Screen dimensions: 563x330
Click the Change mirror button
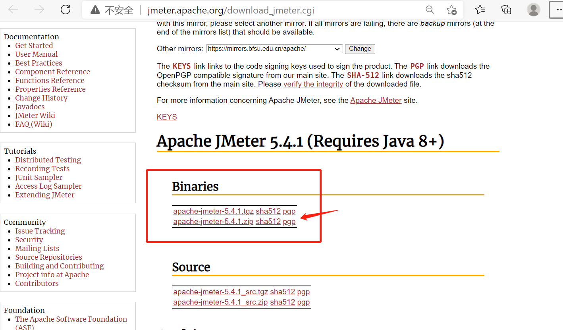coord(360,49)
